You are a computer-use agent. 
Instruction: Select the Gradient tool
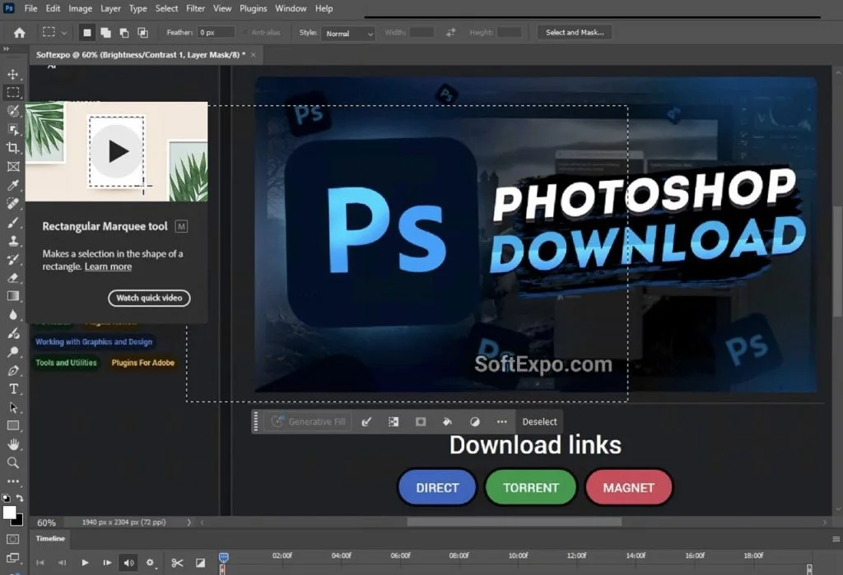click(x=12, y=296)
